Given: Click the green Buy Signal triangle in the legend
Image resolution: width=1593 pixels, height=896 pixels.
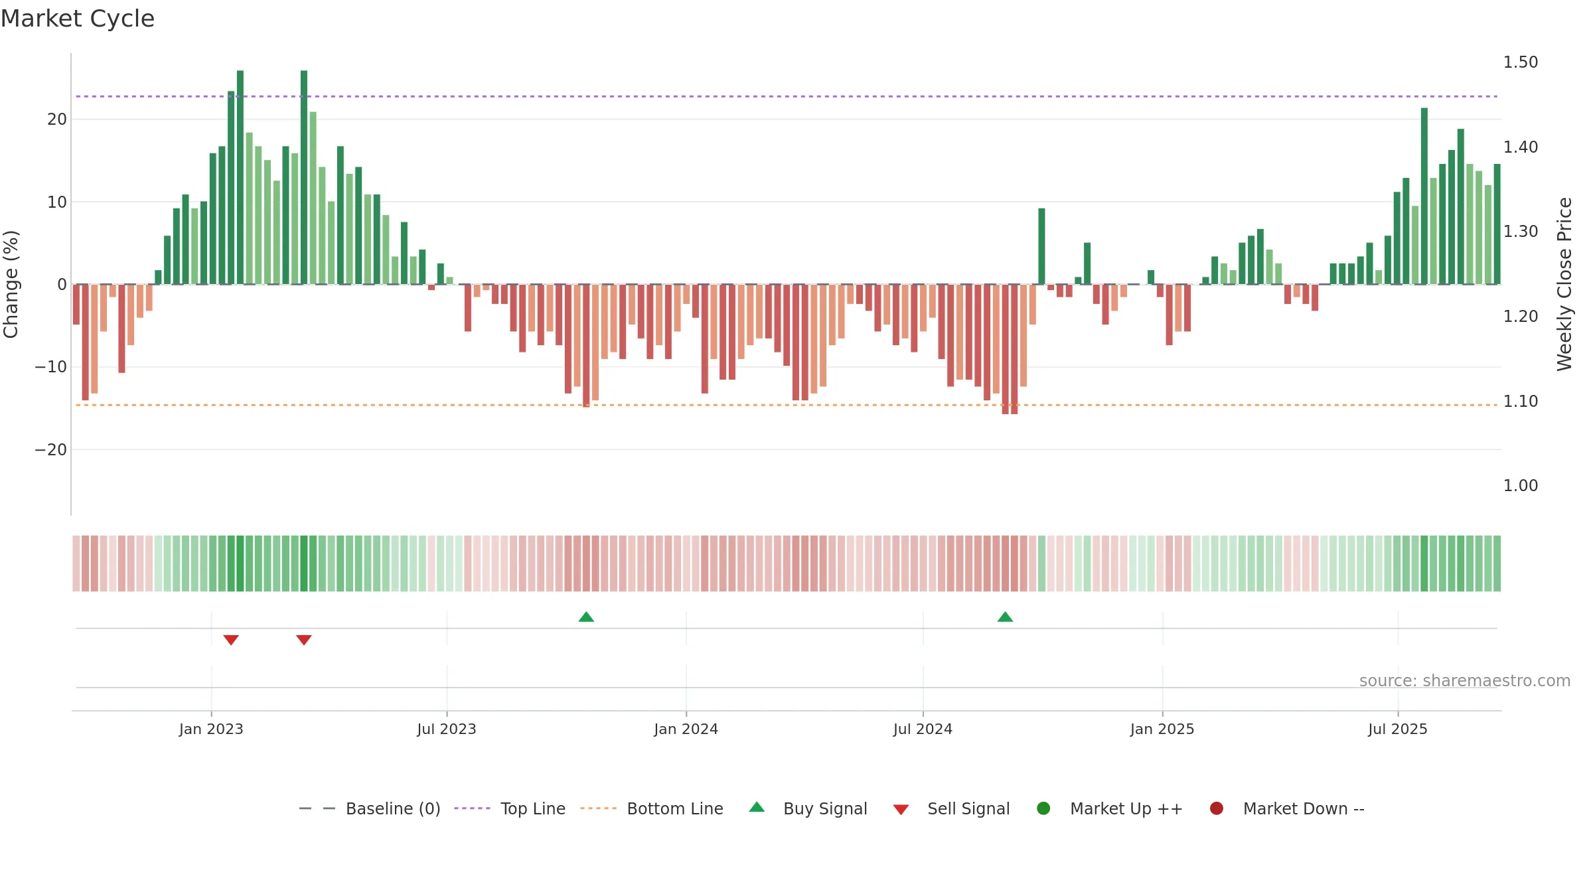Looking at the screenshot, I should coord(757,807).
